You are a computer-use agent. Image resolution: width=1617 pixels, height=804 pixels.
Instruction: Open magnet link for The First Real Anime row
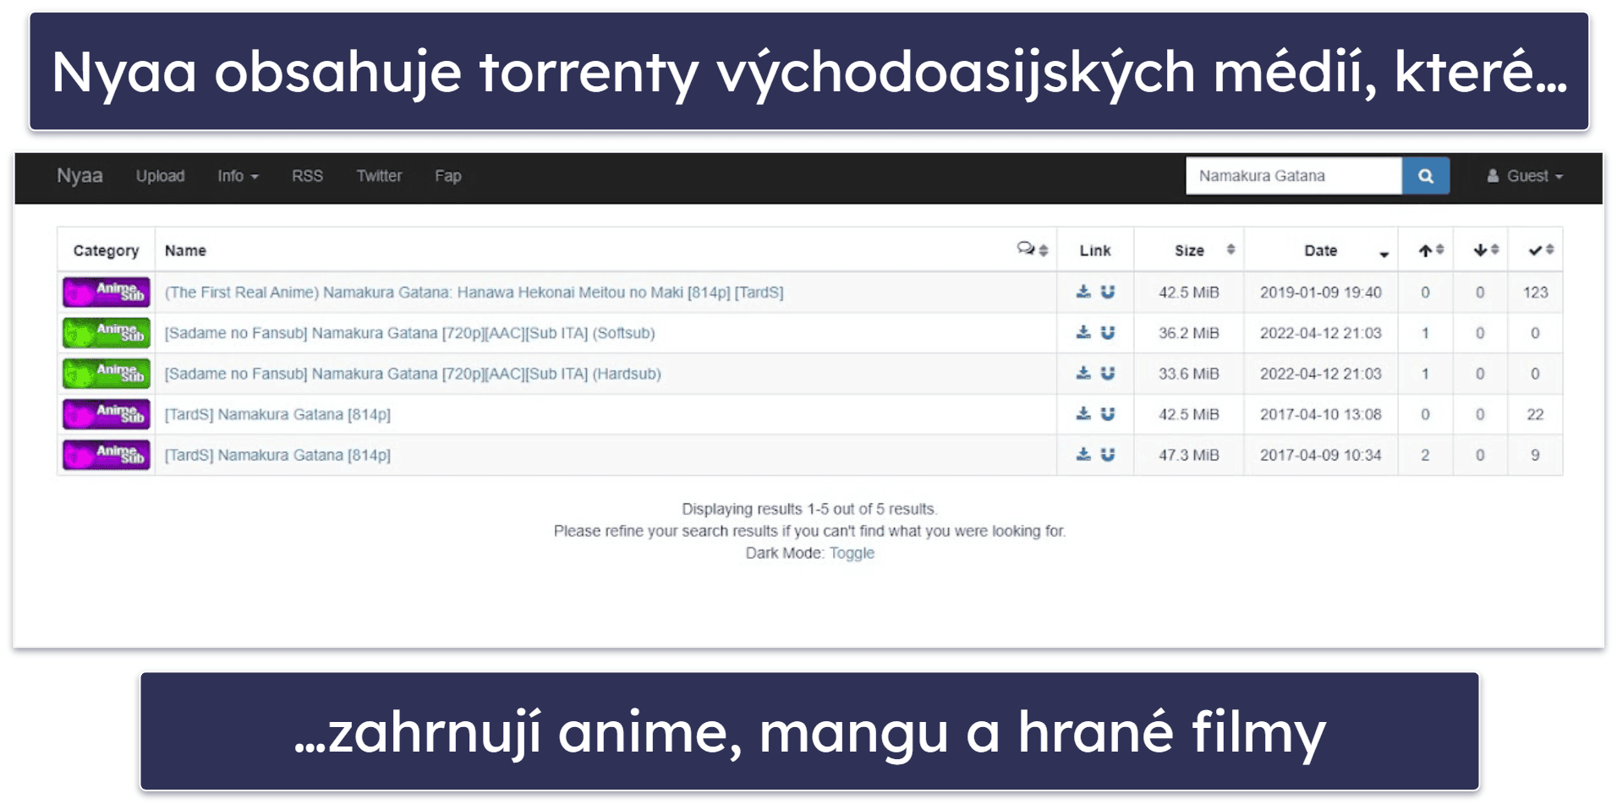[x=1107, y=292]
